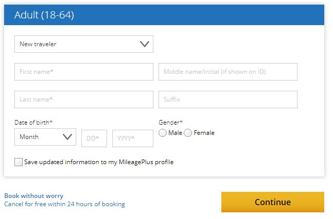The image size is (333, 219).
Task: Click Cancel for free within 24 hours link
Action: 64,204
